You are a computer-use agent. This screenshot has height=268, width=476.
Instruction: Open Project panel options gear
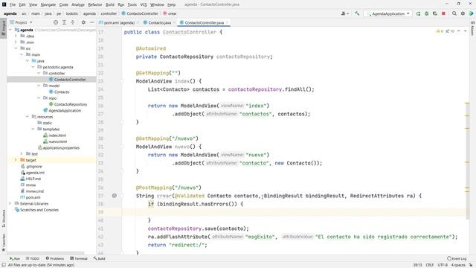[x=83, y=22]
